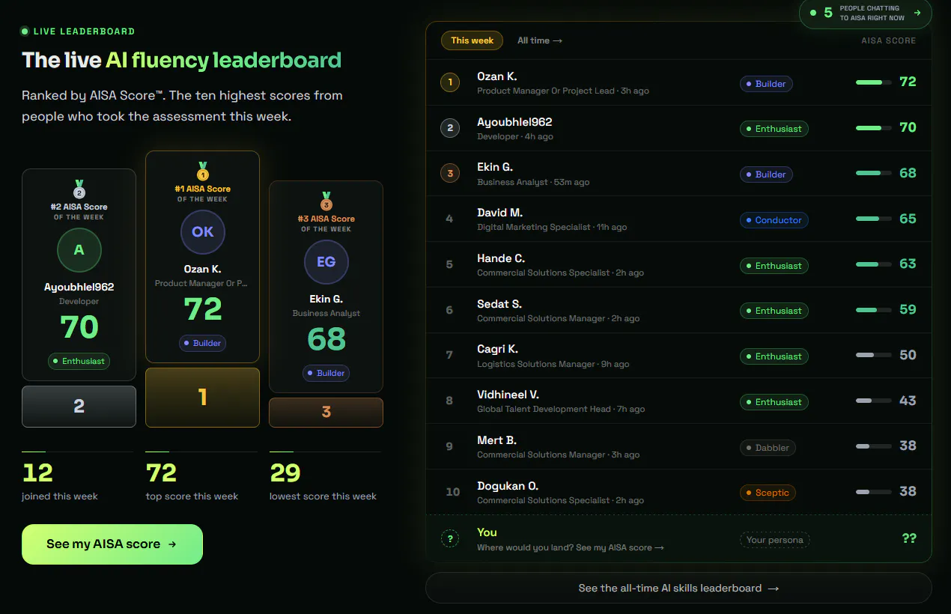
Task: Click the bronze medal icon above #3 AISA Score
Action: (326, 201)
